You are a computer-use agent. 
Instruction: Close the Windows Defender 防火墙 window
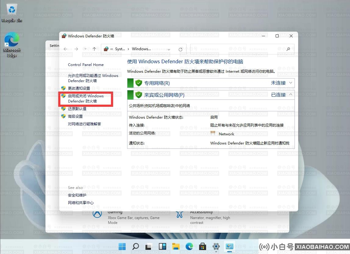pyautogui.click(x=291, y=36)
